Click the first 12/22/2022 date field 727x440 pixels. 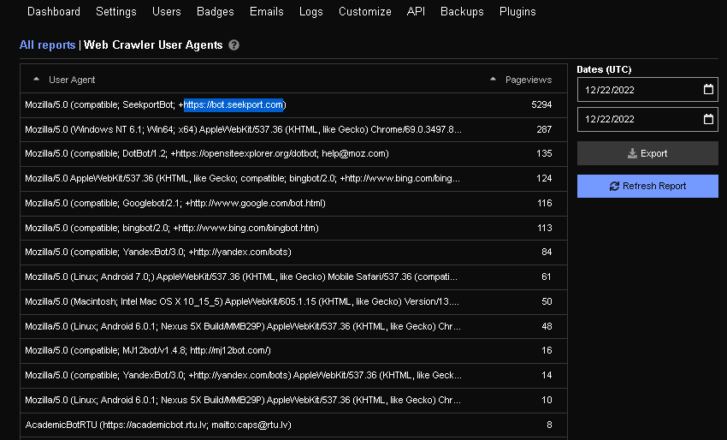(647, 90)
